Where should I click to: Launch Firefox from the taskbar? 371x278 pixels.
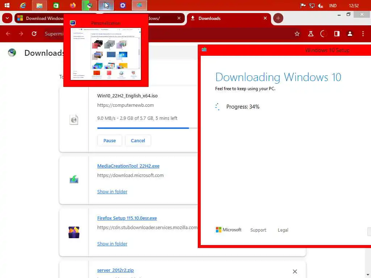[x=72, y=5]
